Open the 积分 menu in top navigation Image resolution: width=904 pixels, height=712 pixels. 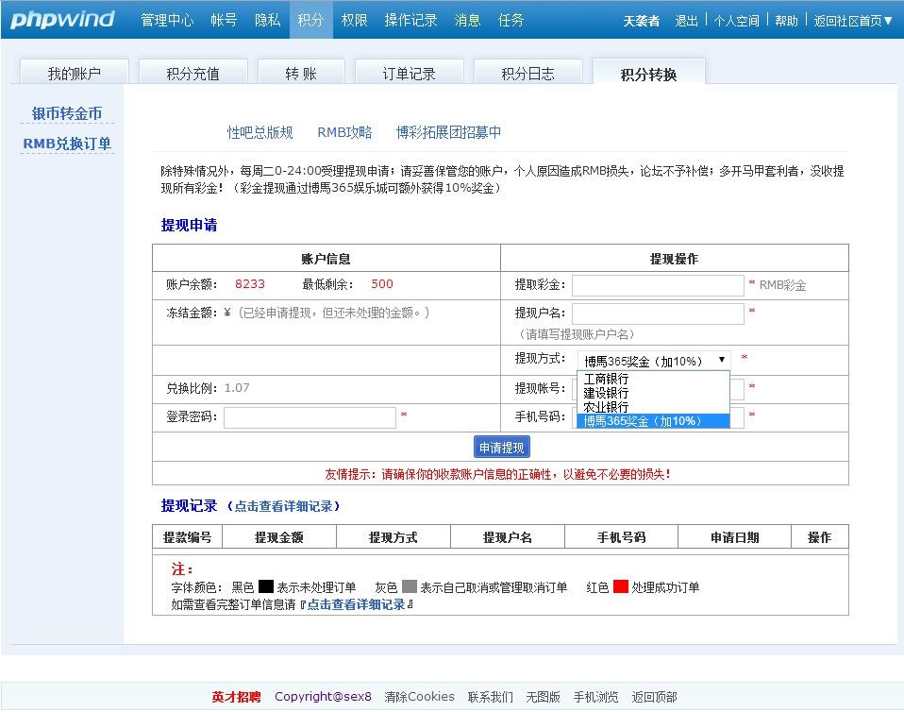pos(310,20)
